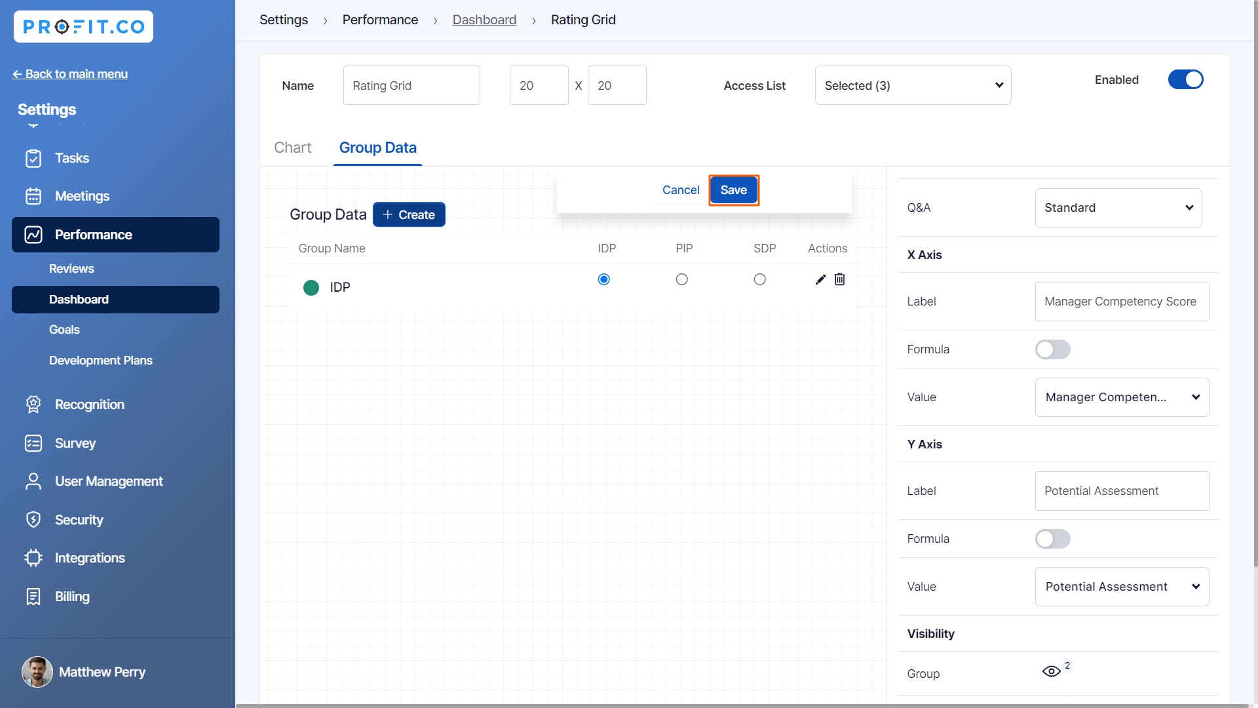Enable the Y Axis Formula toggle
Image resolution: width=1258 pixels, height=708 pixels.
[x=1053, y=539]
